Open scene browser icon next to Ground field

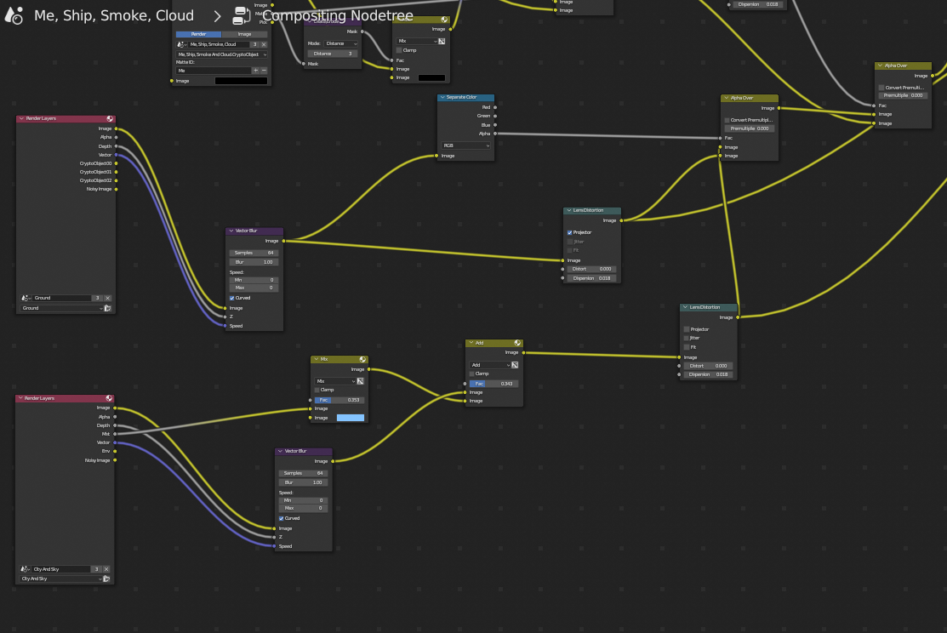point(26,298)
